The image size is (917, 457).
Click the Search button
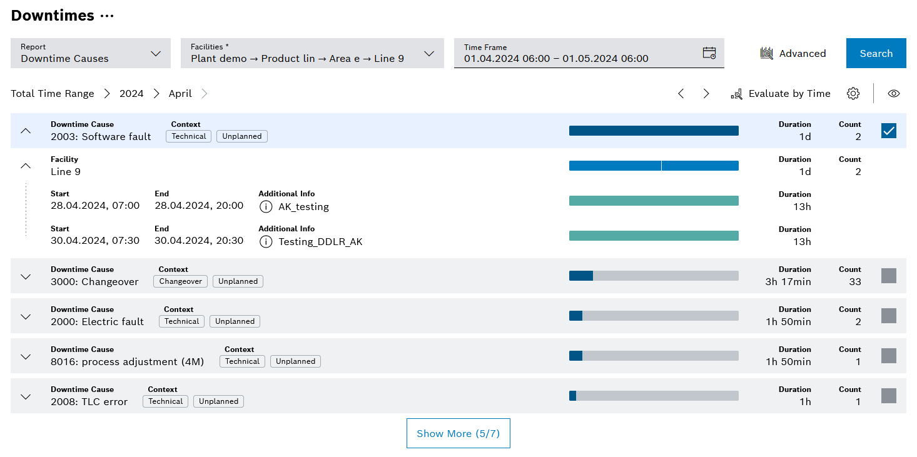876,53
